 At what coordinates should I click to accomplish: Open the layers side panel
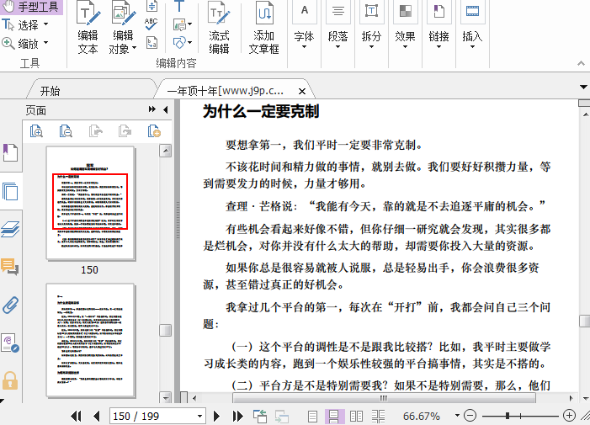click(x=10, y=230)
